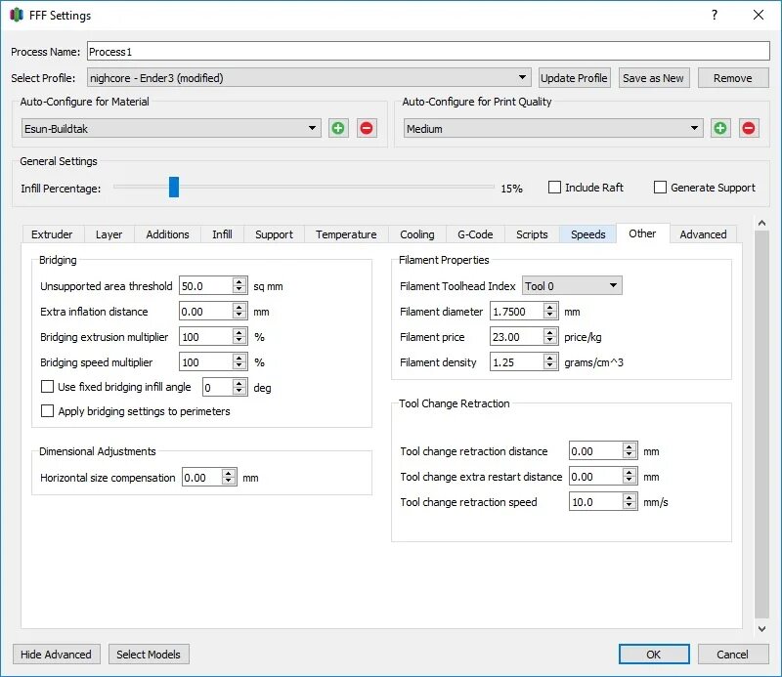Toggle Use fixed bridging infill angle
Viewport: 782px width, 677px height.
tap(47, 386)
